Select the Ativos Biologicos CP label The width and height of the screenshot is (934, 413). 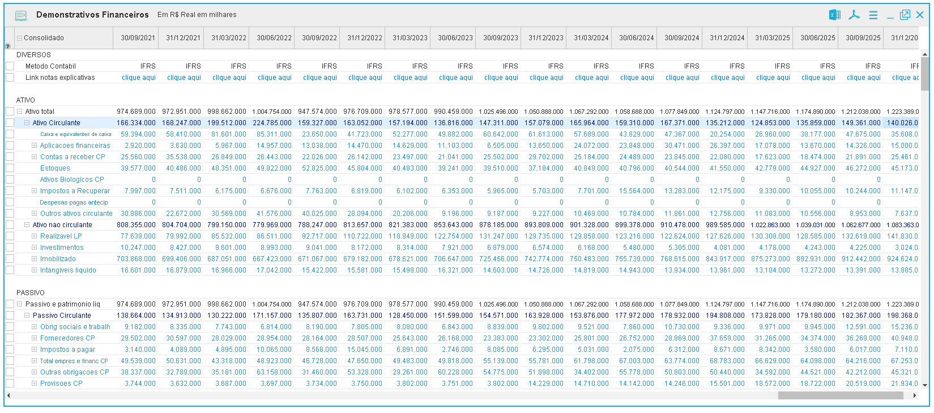(x=72, y=180)
